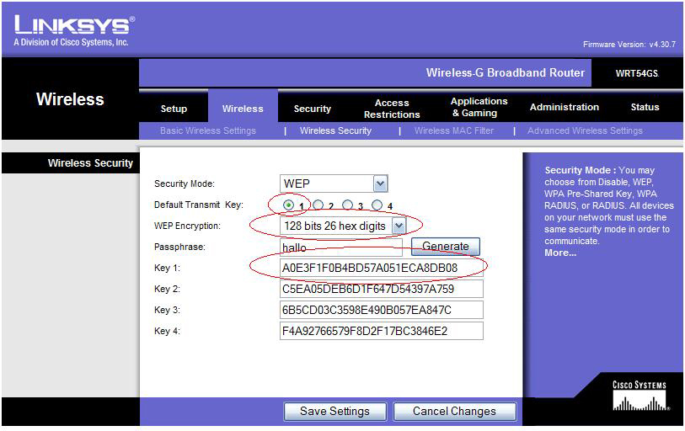Click the Default Transmit Key: label
Screen dimensions: 685x431
tap(199, 205)
